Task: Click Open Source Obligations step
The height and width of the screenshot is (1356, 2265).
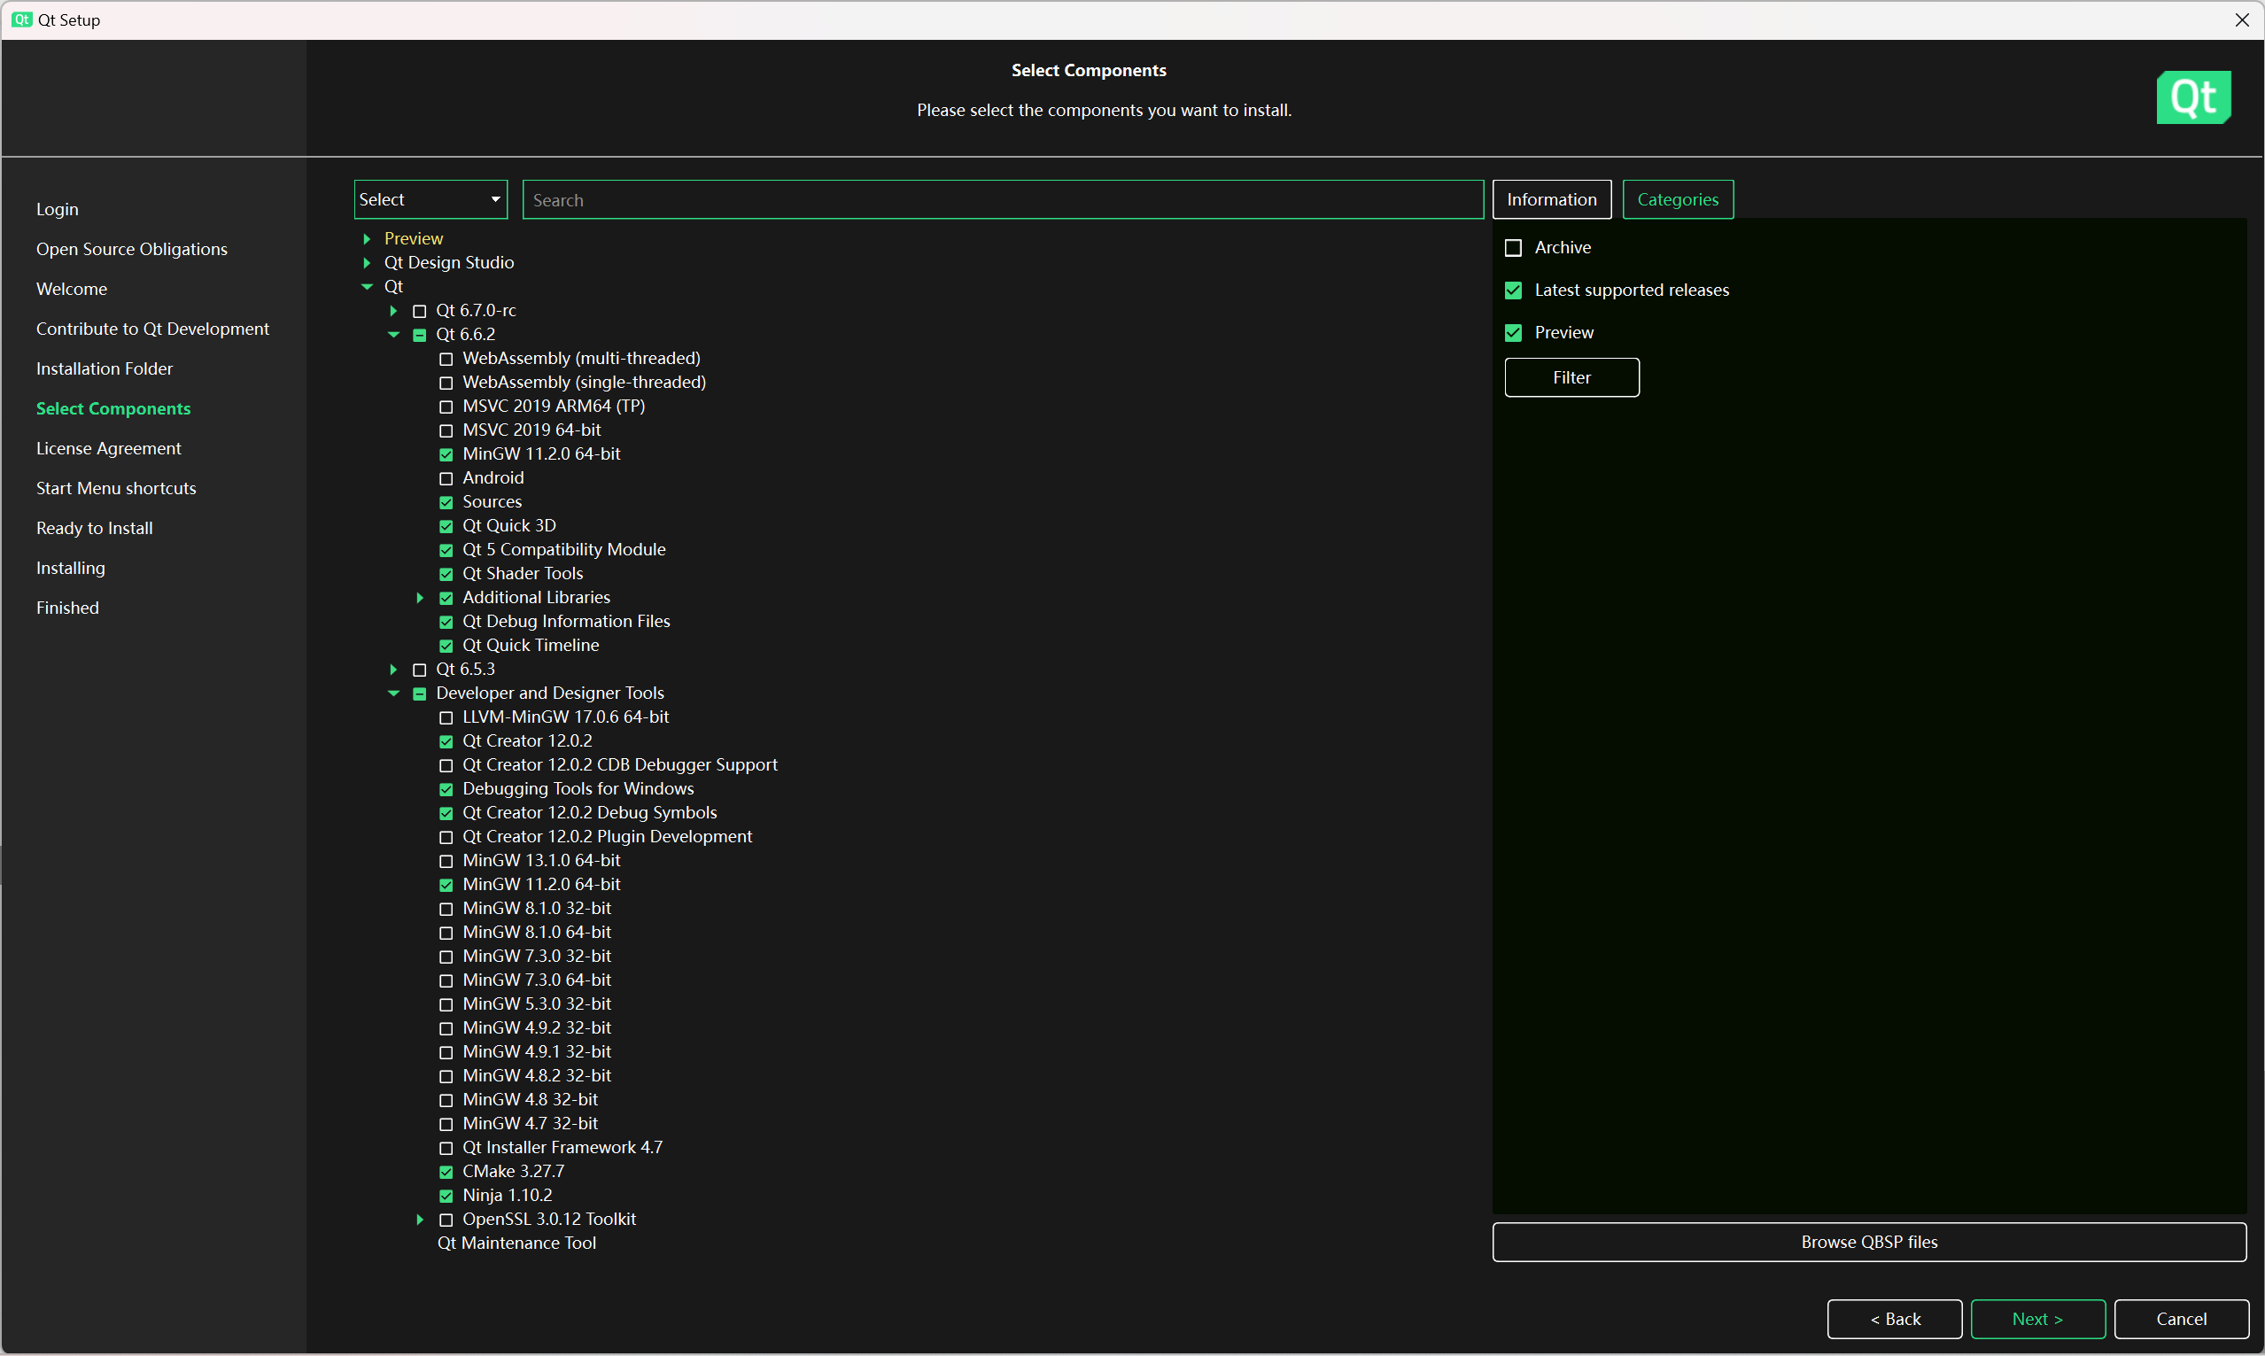Action: [x=132, y=249]
